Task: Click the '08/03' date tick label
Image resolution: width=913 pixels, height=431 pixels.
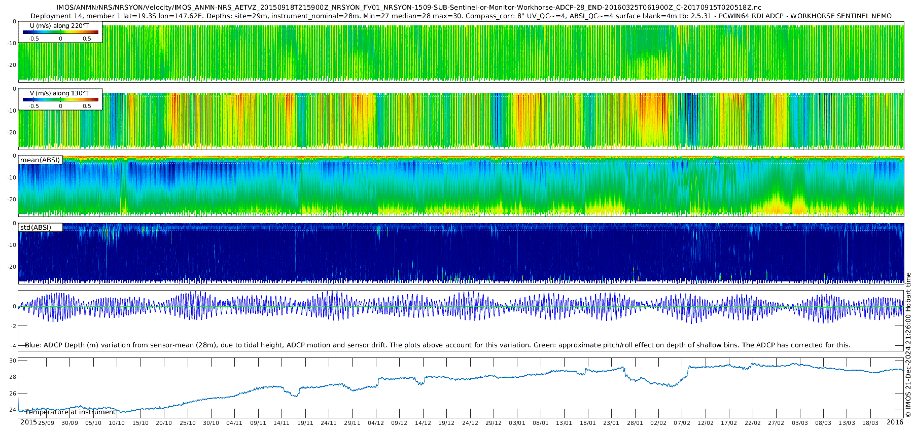Action: (x=823, y=423)
